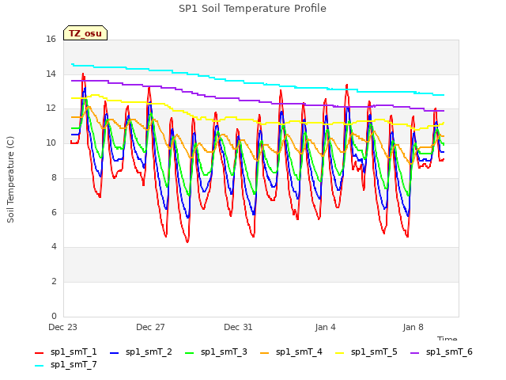This screenshot has width=506, height=380.
Task: Click the TZ_osu annotation label
Action: point(85,33)
